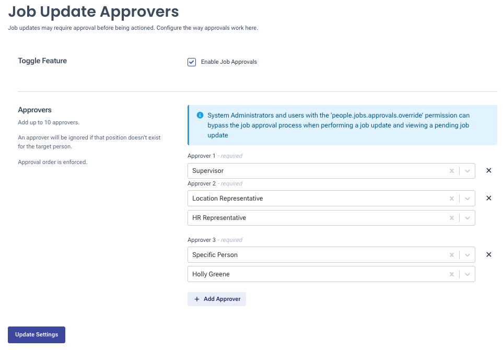Expand the HR Representative dropdown chevron

(467, 218)
